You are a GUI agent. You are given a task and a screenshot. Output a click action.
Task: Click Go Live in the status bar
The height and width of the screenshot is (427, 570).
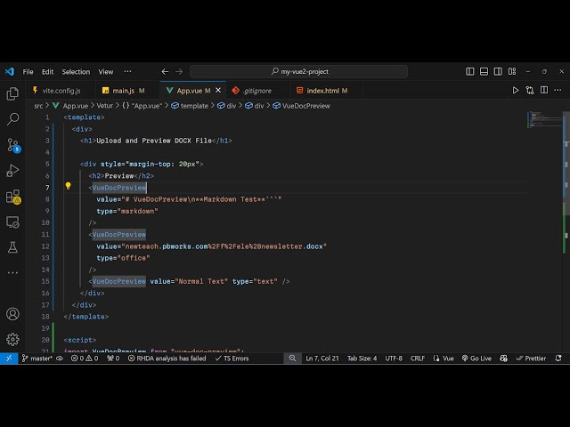(476, 359)
